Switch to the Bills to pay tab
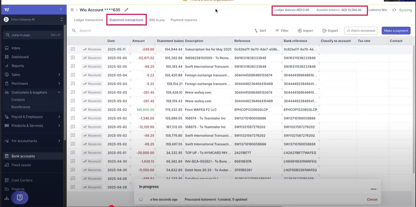The width and height of the screenshot is (416, 207). (157, 20)
